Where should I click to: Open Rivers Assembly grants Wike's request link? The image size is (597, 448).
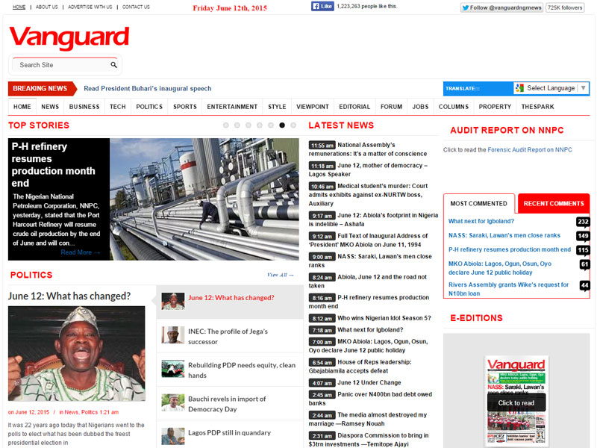[x=508, y=289]
